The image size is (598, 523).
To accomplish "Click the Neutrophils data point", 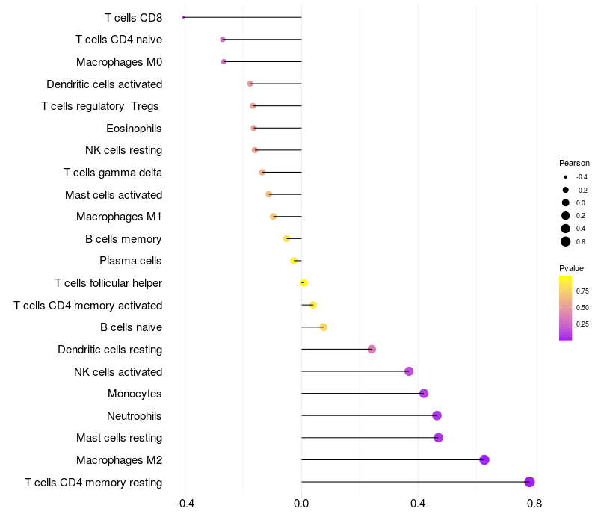I will pos(437,415).
